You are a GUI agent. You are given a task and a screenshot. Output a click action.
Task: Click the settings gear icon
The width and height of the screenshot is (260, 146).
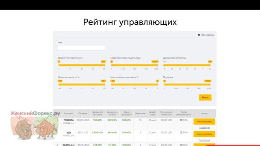tap(199, 35)
